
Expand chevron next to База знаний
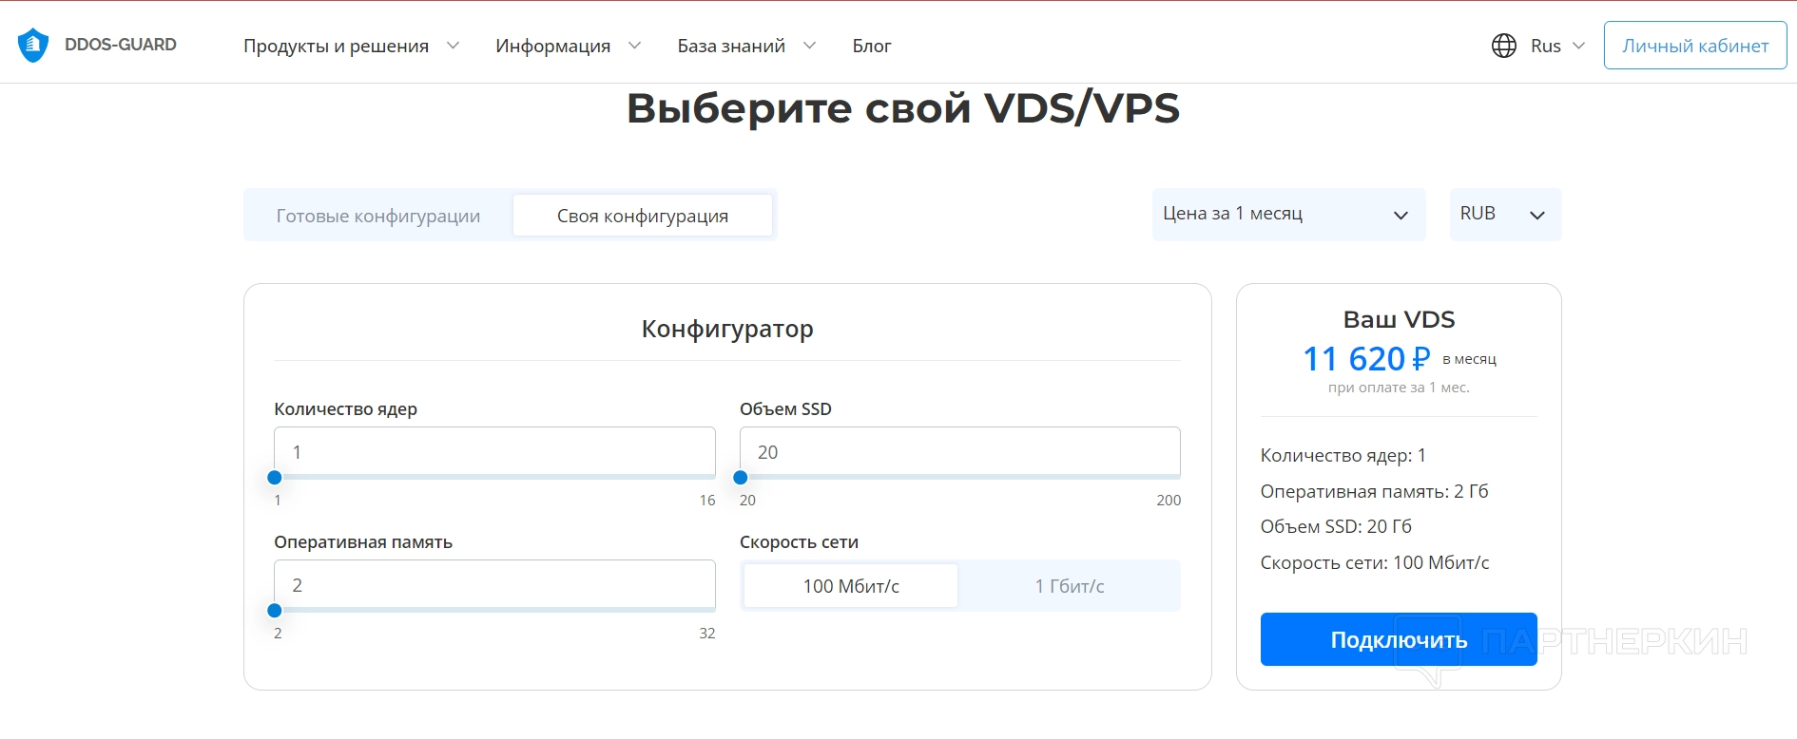tap(810, 46)
